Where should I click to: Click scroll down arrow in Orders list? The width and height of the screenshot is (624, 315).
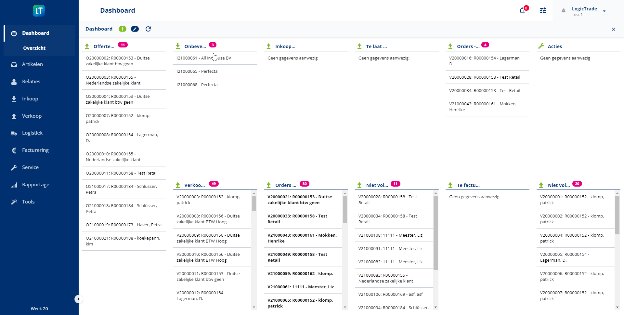345,307
